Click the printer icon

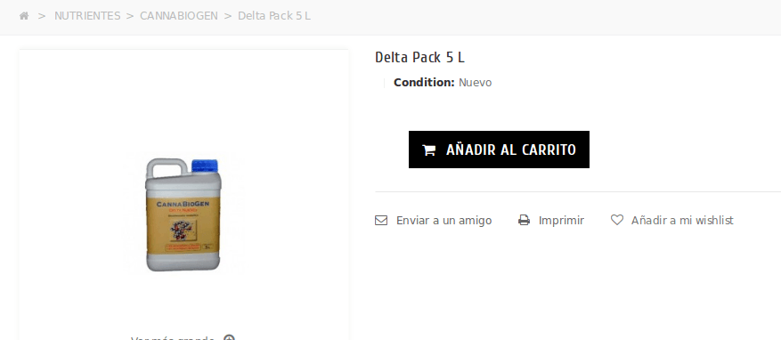pos(524,220)
